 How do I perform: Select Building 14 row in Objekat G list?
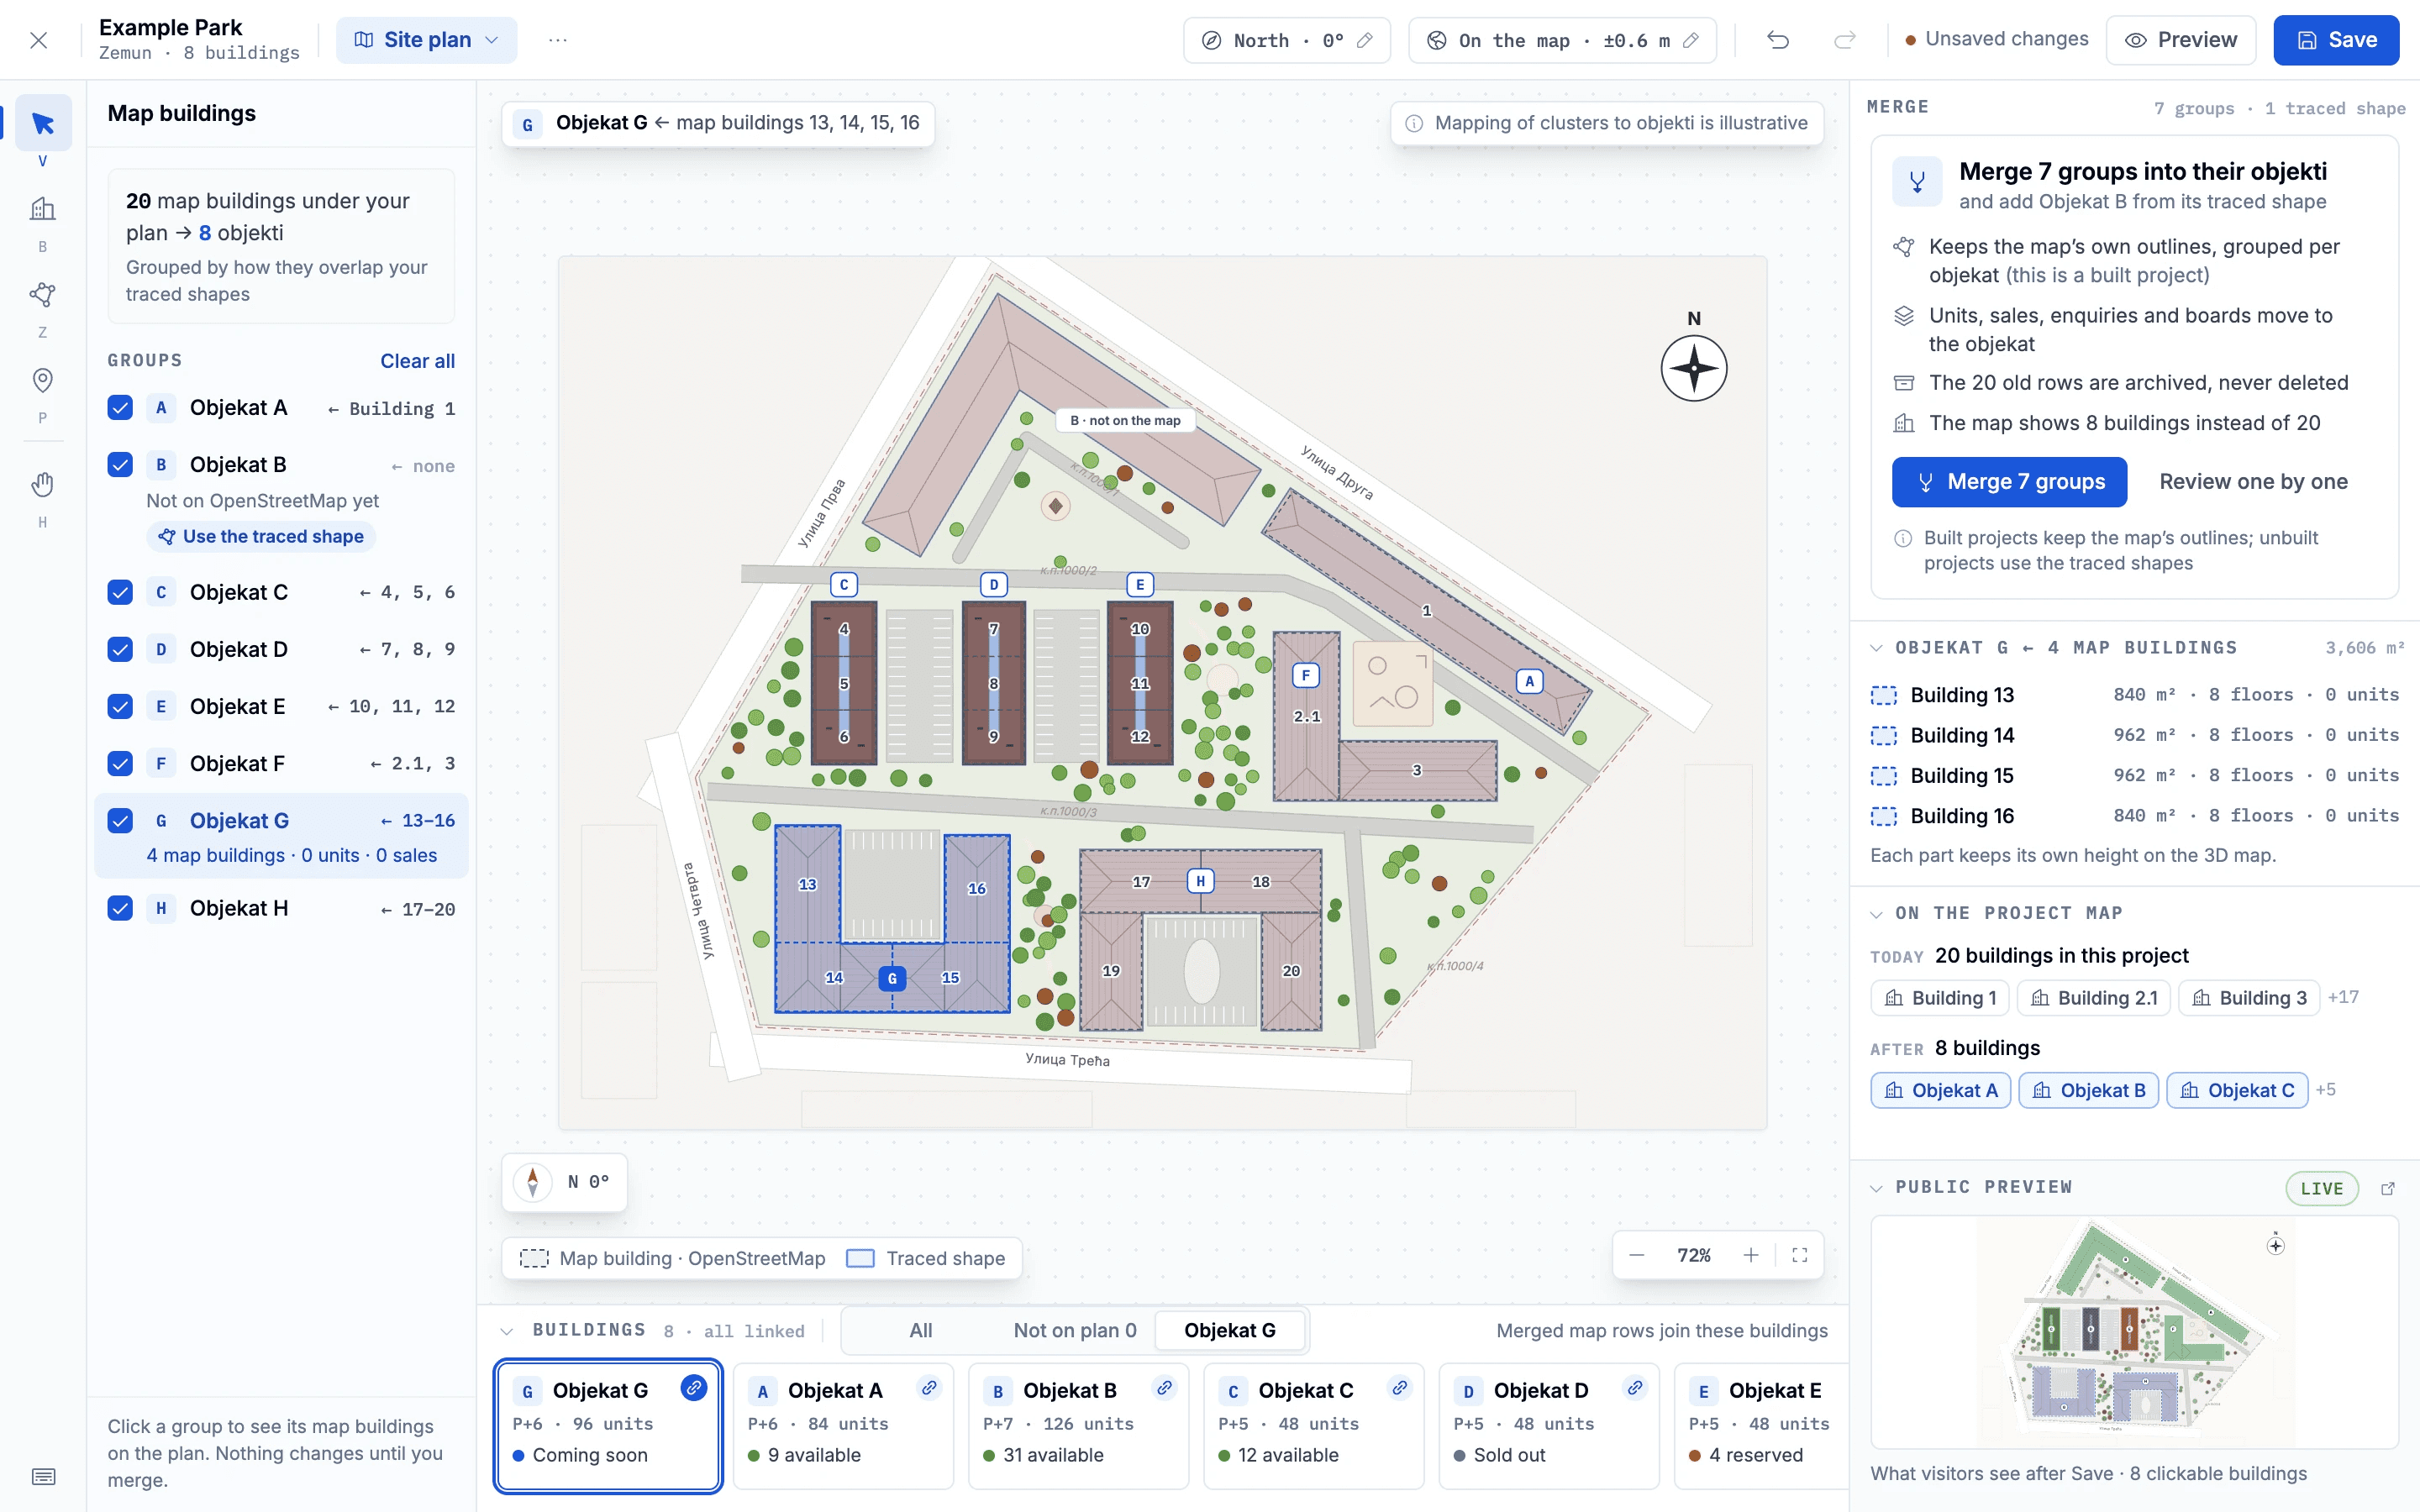point(2134,735)
